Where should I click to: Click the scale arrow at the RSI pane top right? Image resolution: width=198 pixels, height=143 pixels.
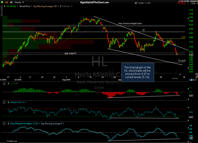pos(188,107)
